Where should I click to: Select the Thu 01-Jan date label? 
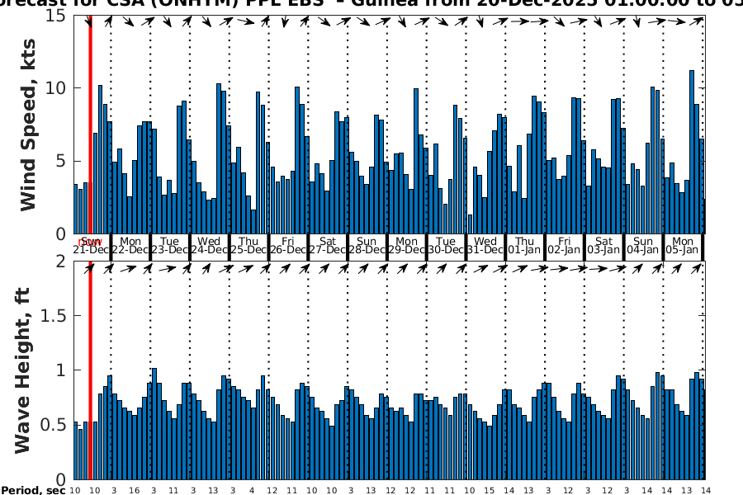tap(525, 245)
